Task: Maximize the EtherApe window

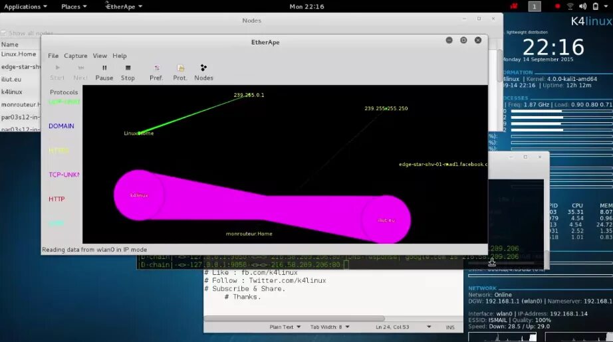Action: coord(463,41)
